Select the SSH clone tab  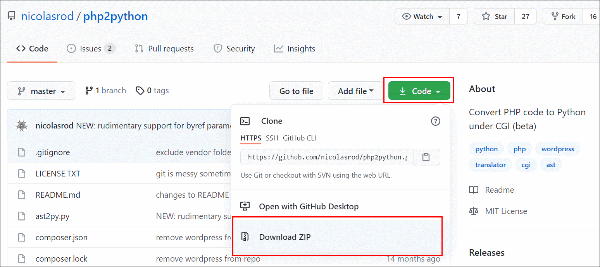coord(272,138)
